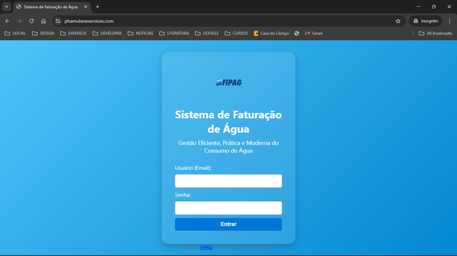Click the FIPAG logo image
The height and width of the screenshot is (256, 457).
(229, 82)
